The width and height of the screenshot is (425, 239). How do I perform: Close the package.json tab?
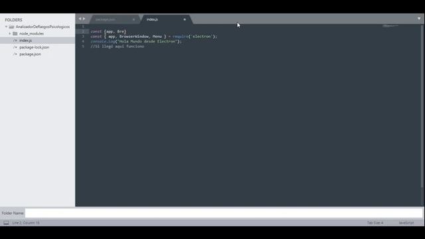pos(133,19)
